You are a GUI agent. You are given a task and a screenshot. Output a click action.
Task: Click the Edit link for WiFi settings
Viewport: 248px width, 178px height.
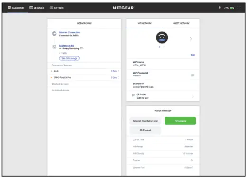coord(193,55)
